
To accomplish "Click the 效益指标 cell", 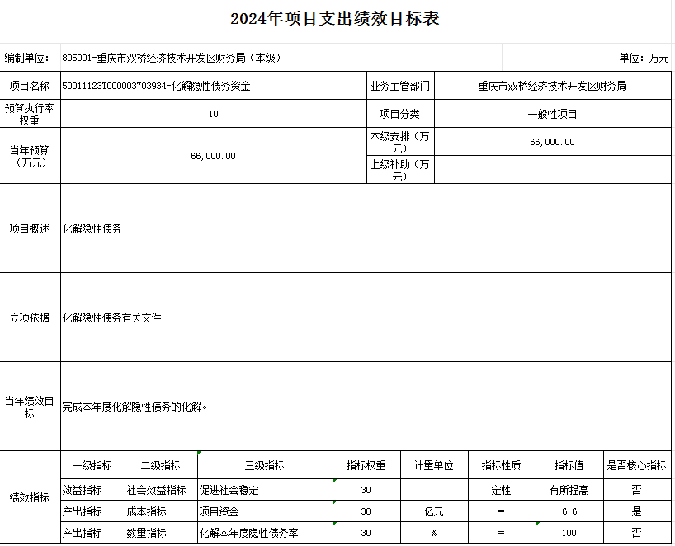I will 93,490.
